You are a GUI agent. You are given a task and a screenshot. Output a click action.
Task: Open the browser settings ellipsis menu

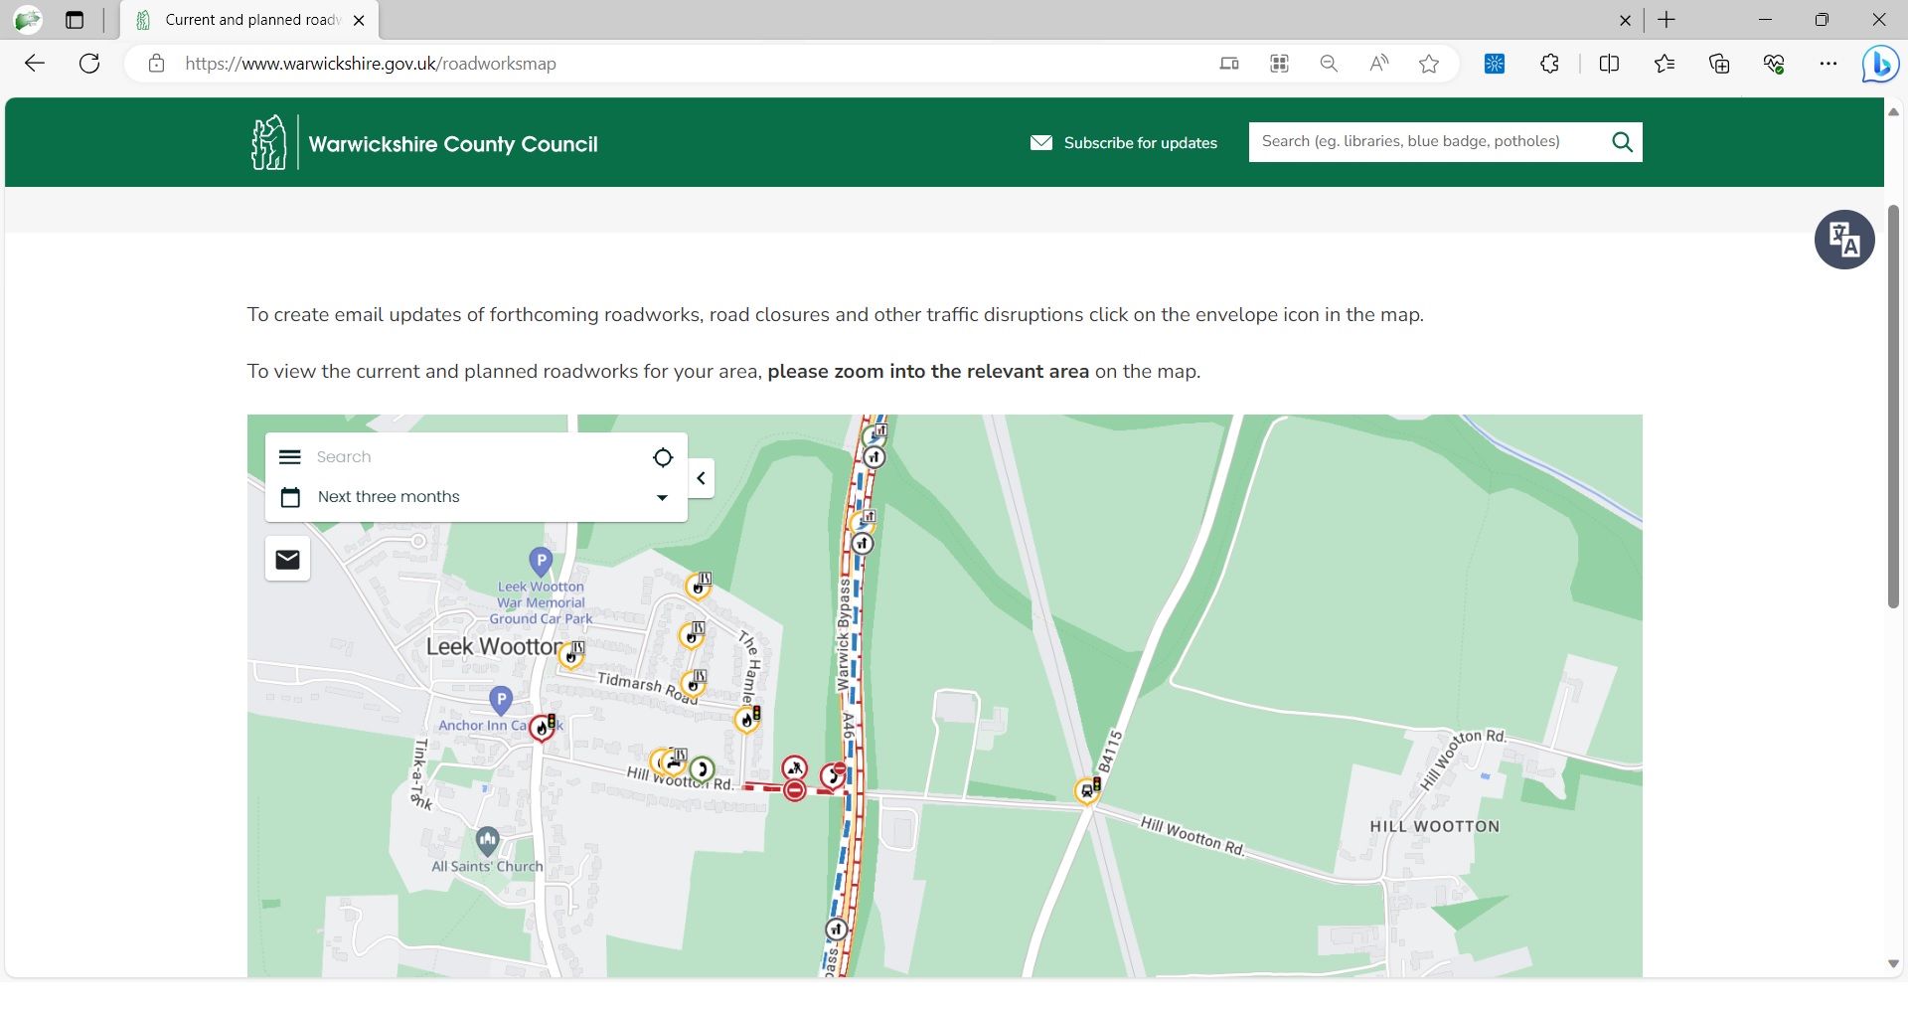tap(1828, 63)
